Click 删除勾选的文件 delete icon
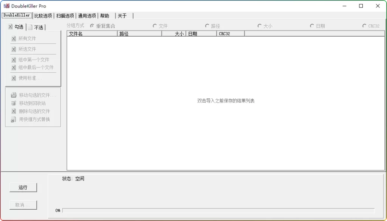This screenshot has height=221, width=387. [13, 111]
